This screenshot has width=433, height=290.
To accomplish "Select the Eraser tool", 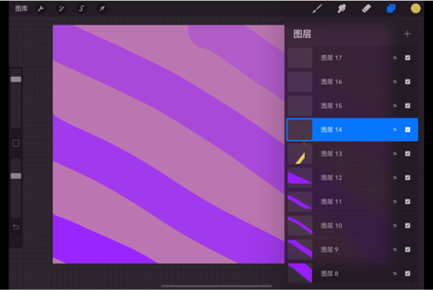I will tap(367, 9).
